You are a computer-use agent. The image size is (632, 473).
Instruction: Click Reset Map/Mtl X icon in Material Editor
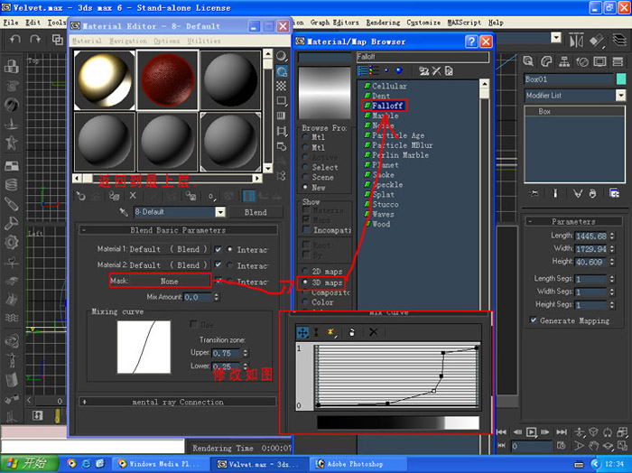point(133,196)
